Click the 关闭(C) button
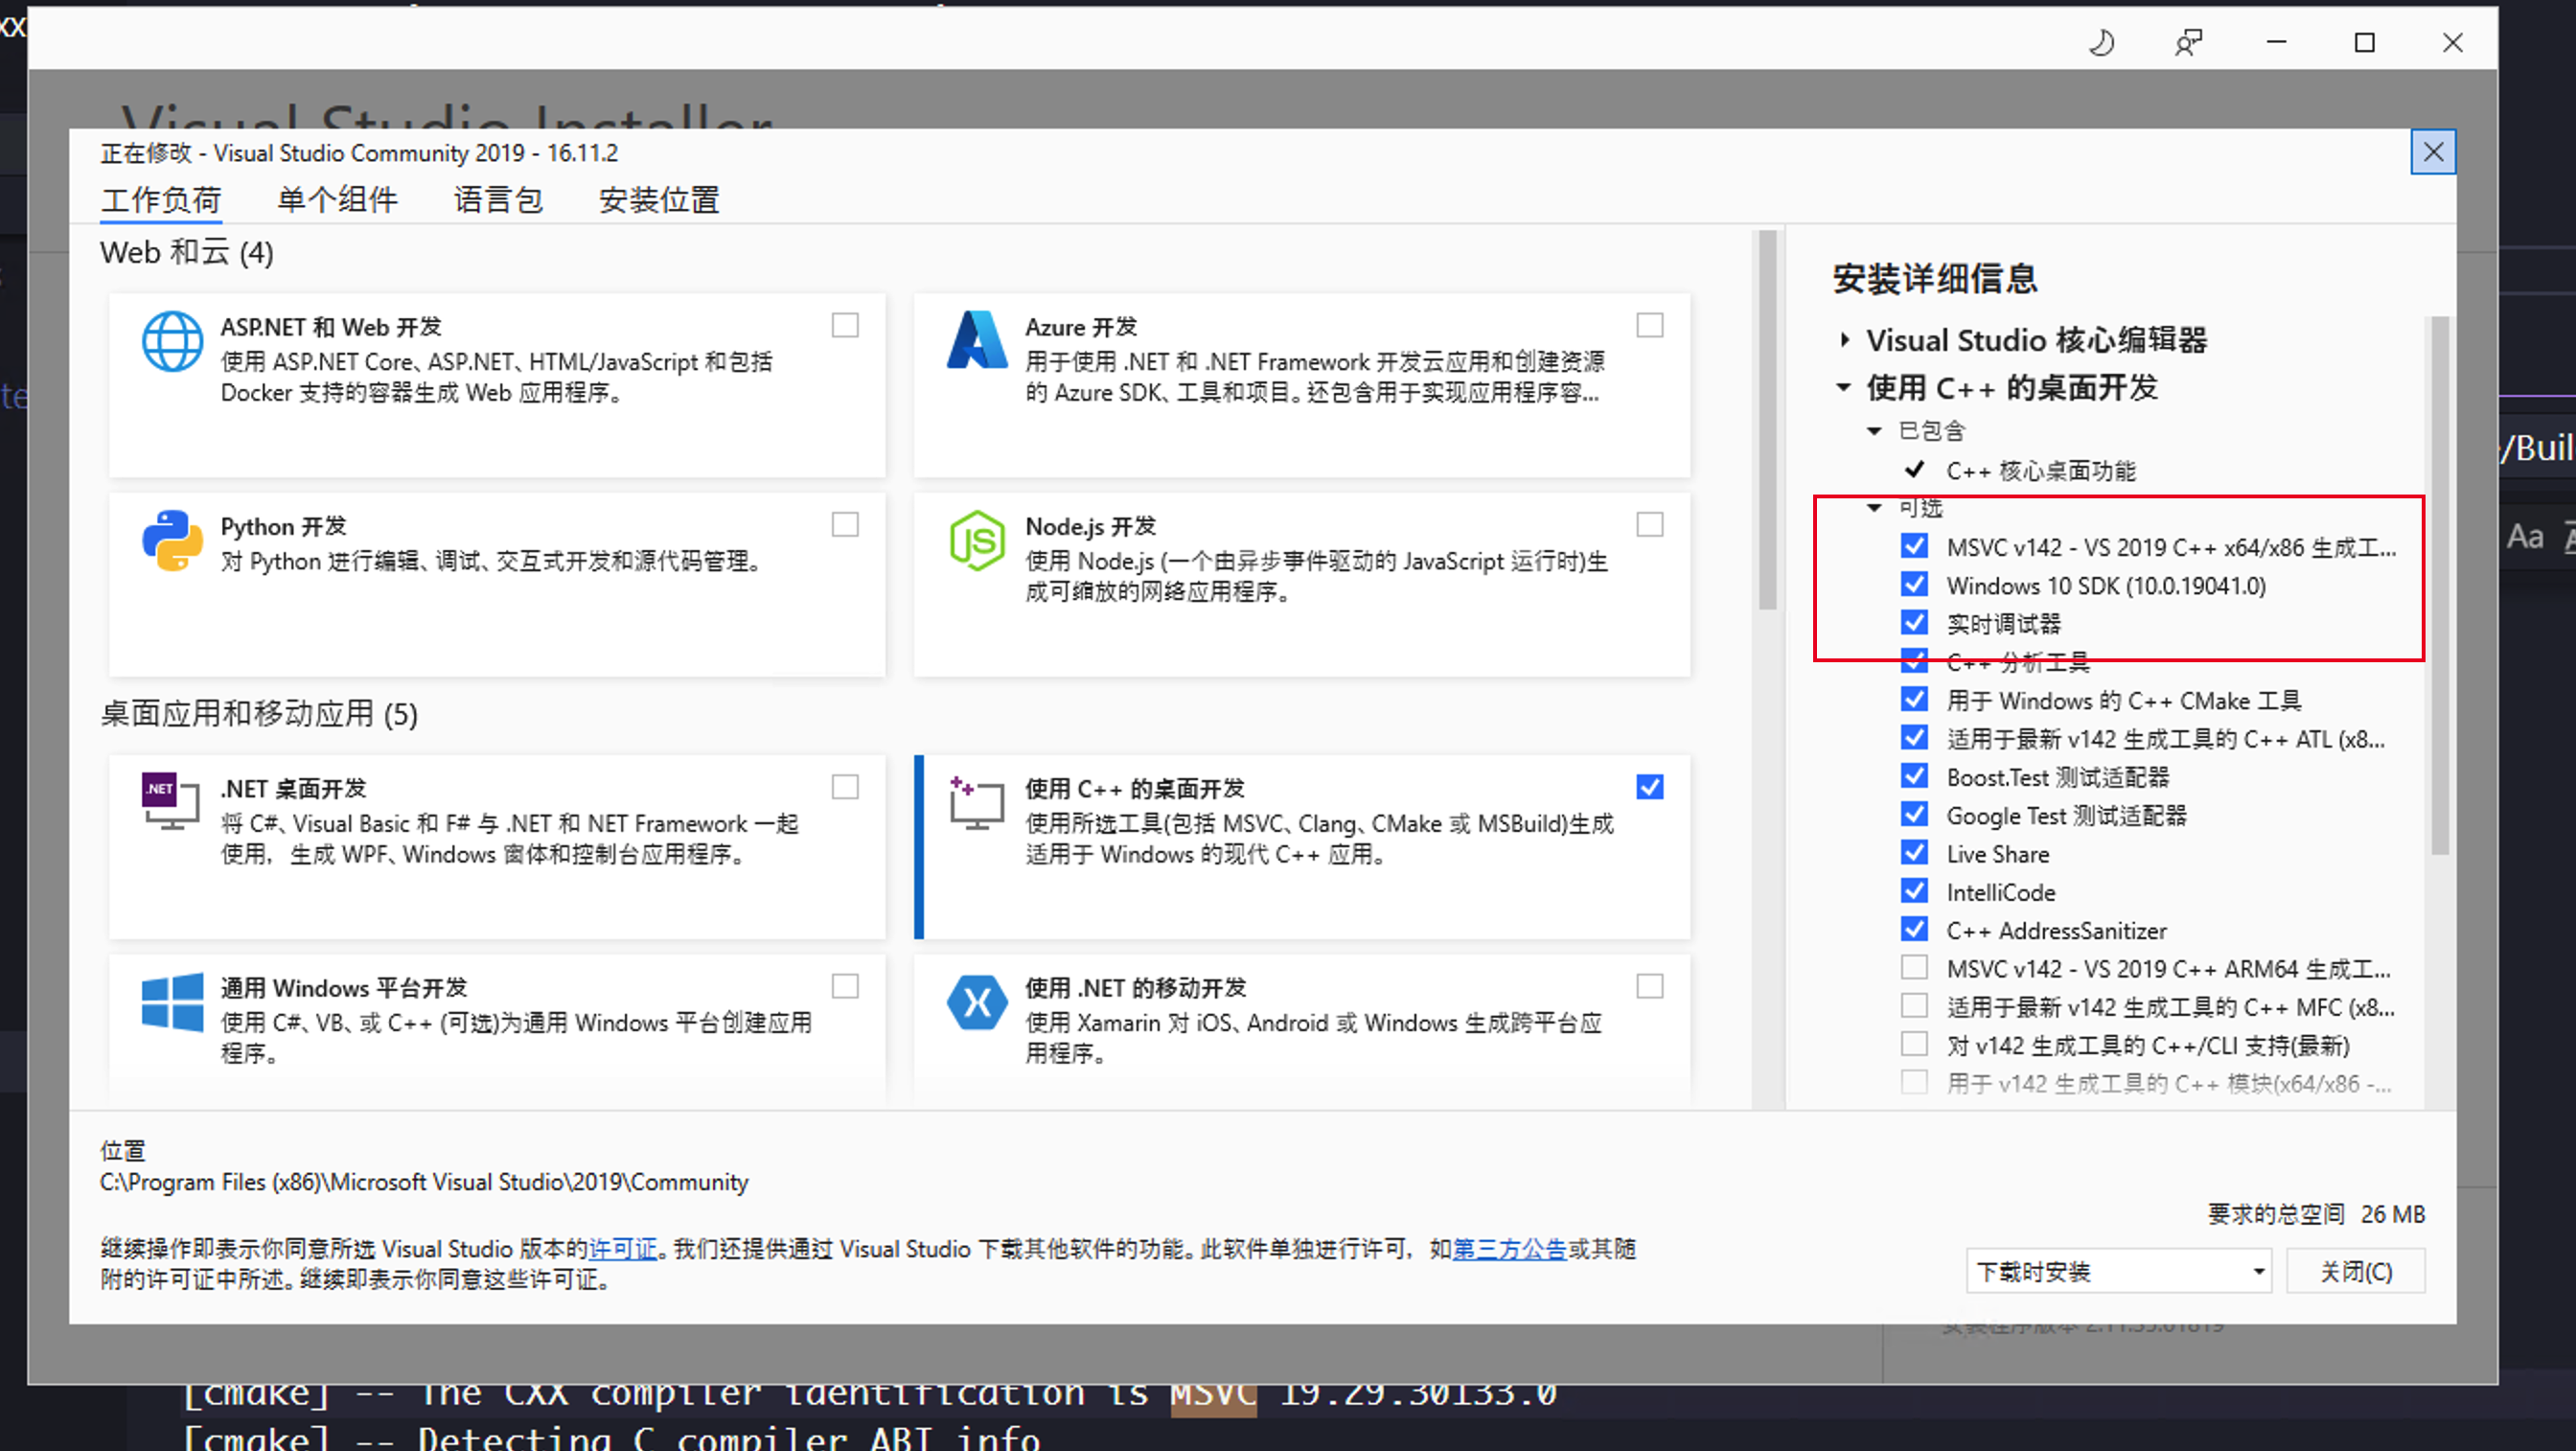The width and height of the screenshot is (2576, 1451). click(2356, 1270)
